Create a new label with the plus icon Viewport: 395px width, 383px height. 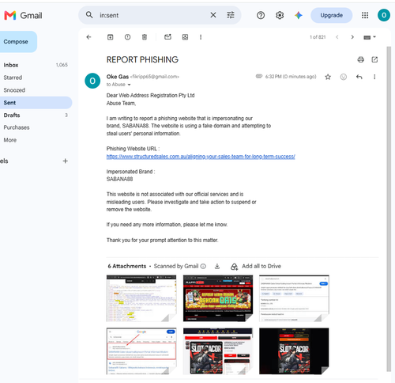click(x=66, y=161)
